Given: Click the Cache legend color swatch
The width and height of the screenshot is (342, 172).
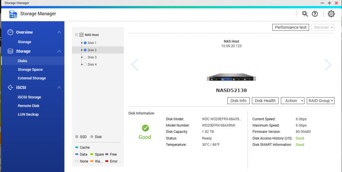Looking at the screenshot, I should click(77, 147).
